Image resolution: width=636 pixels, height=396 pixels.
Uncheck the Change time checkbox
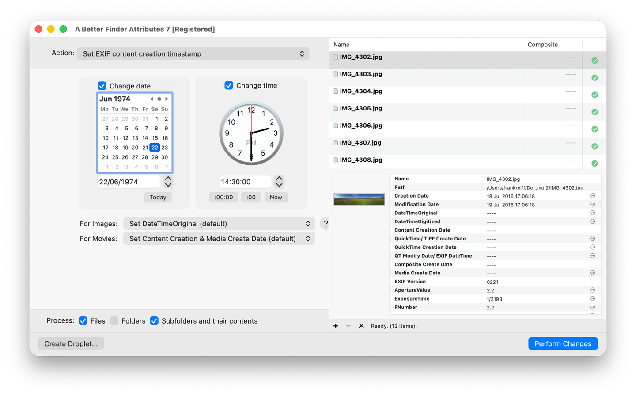point(229,85)
